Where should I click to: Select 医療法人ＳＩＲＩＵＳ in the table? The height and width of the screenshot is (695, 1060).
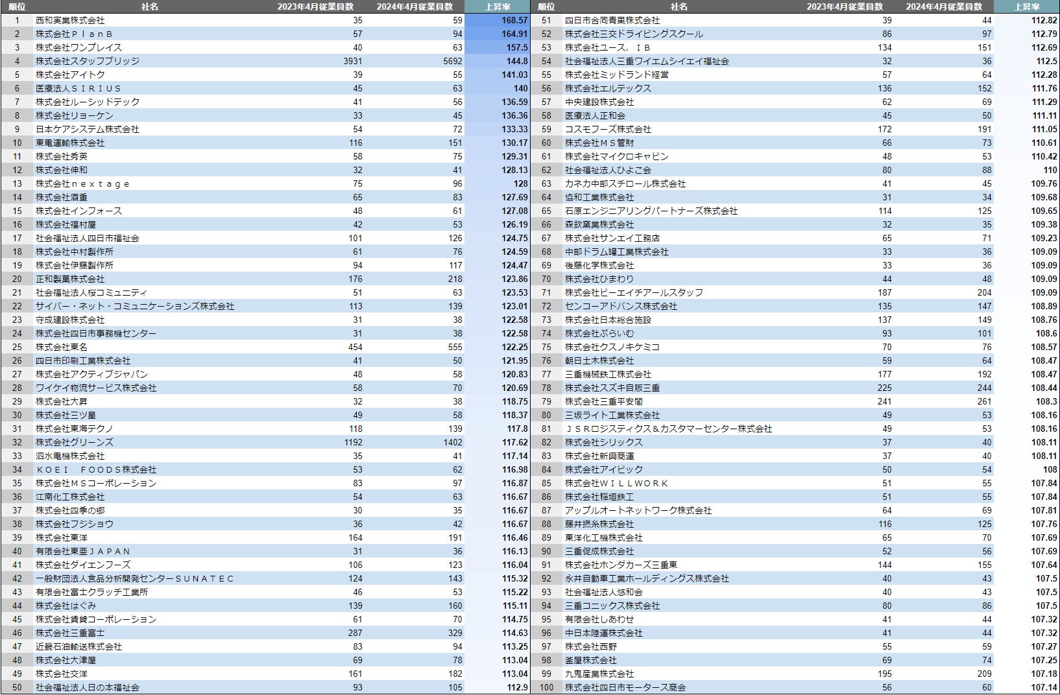(x=78, y=88)
